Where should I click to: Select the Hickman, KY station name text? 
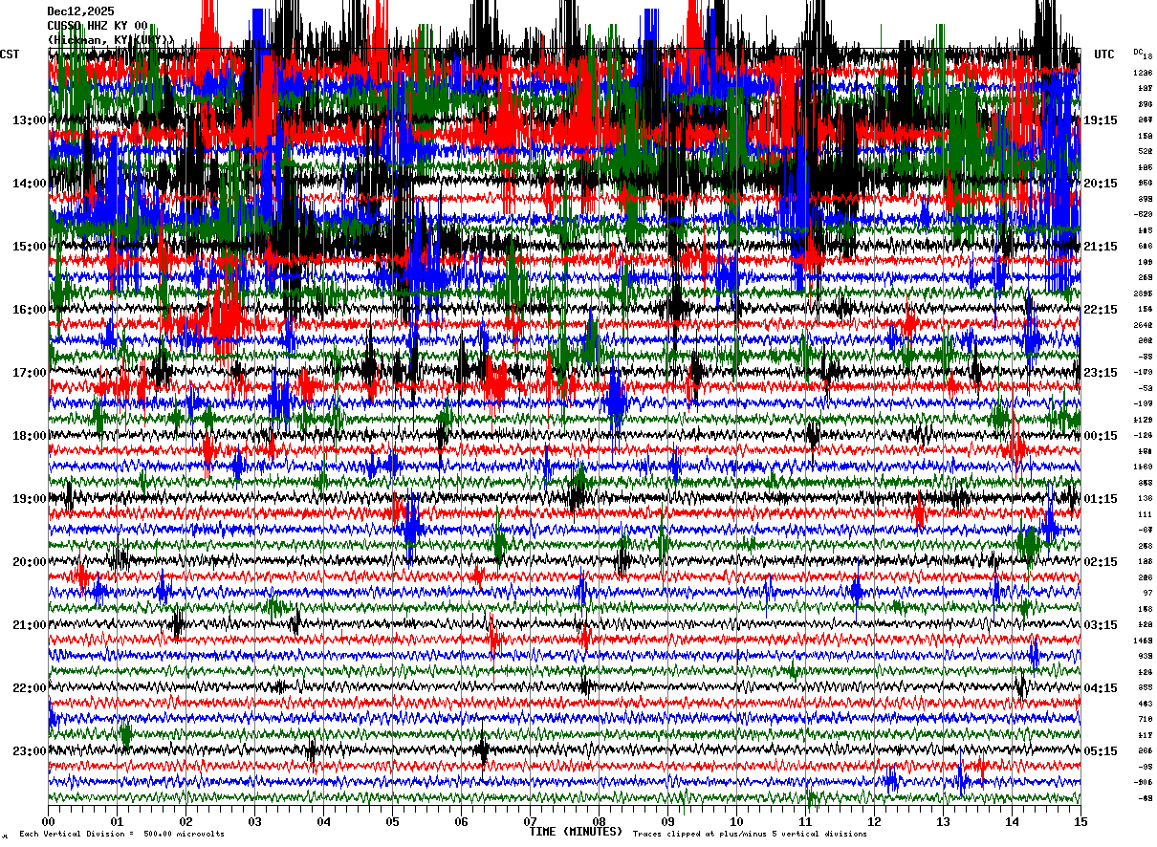pyautogui.click(x=111, y=40)
